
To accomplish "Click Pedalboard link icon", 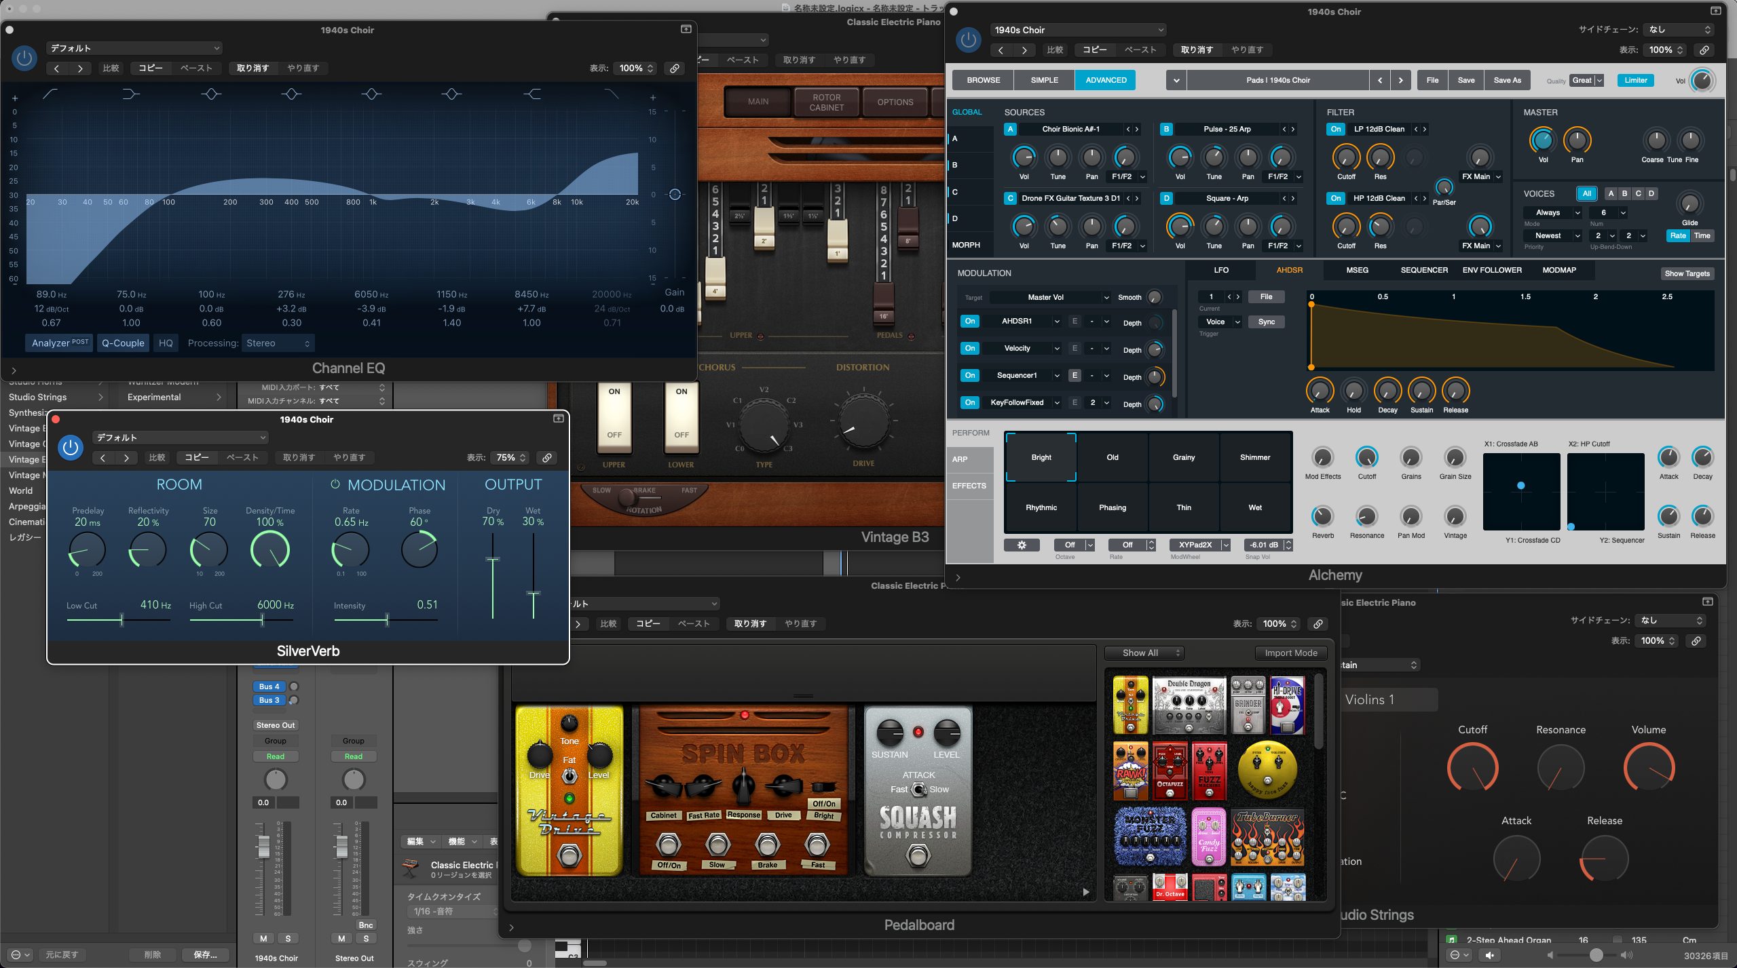I will (1318, 624).
